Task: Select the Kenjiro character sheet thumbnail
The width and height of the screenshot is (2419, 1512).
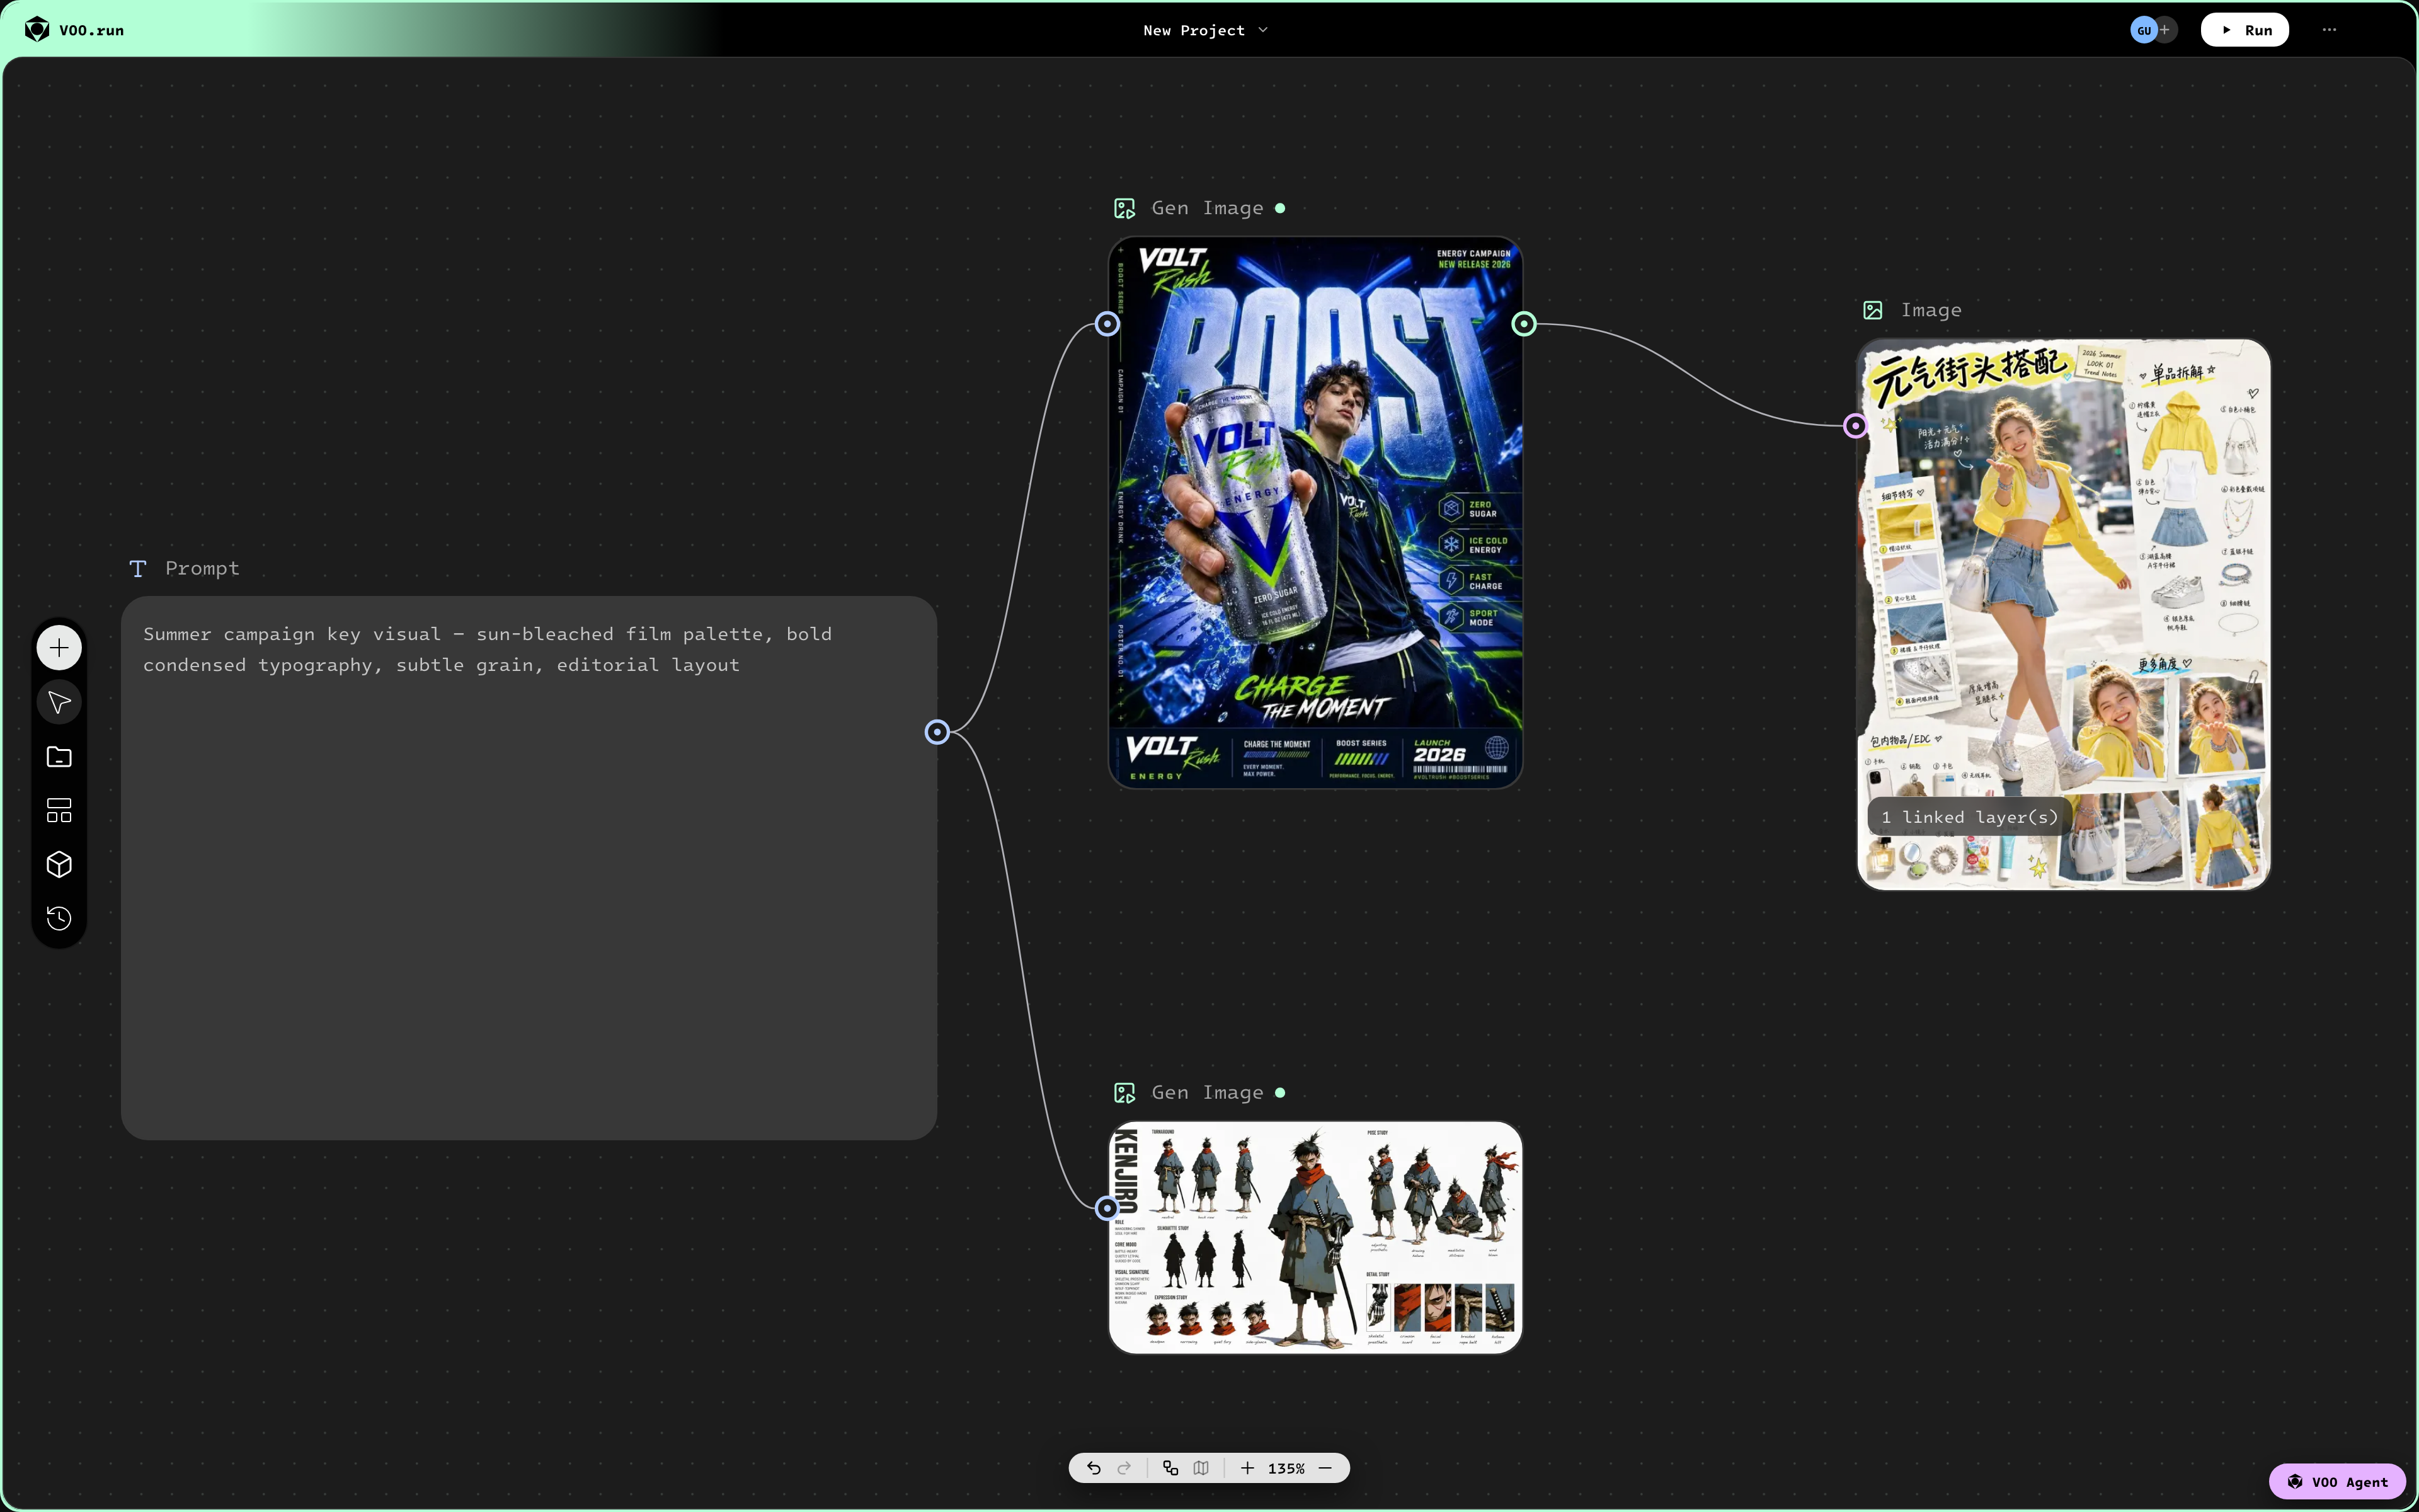Action: coord(1315,1238)
